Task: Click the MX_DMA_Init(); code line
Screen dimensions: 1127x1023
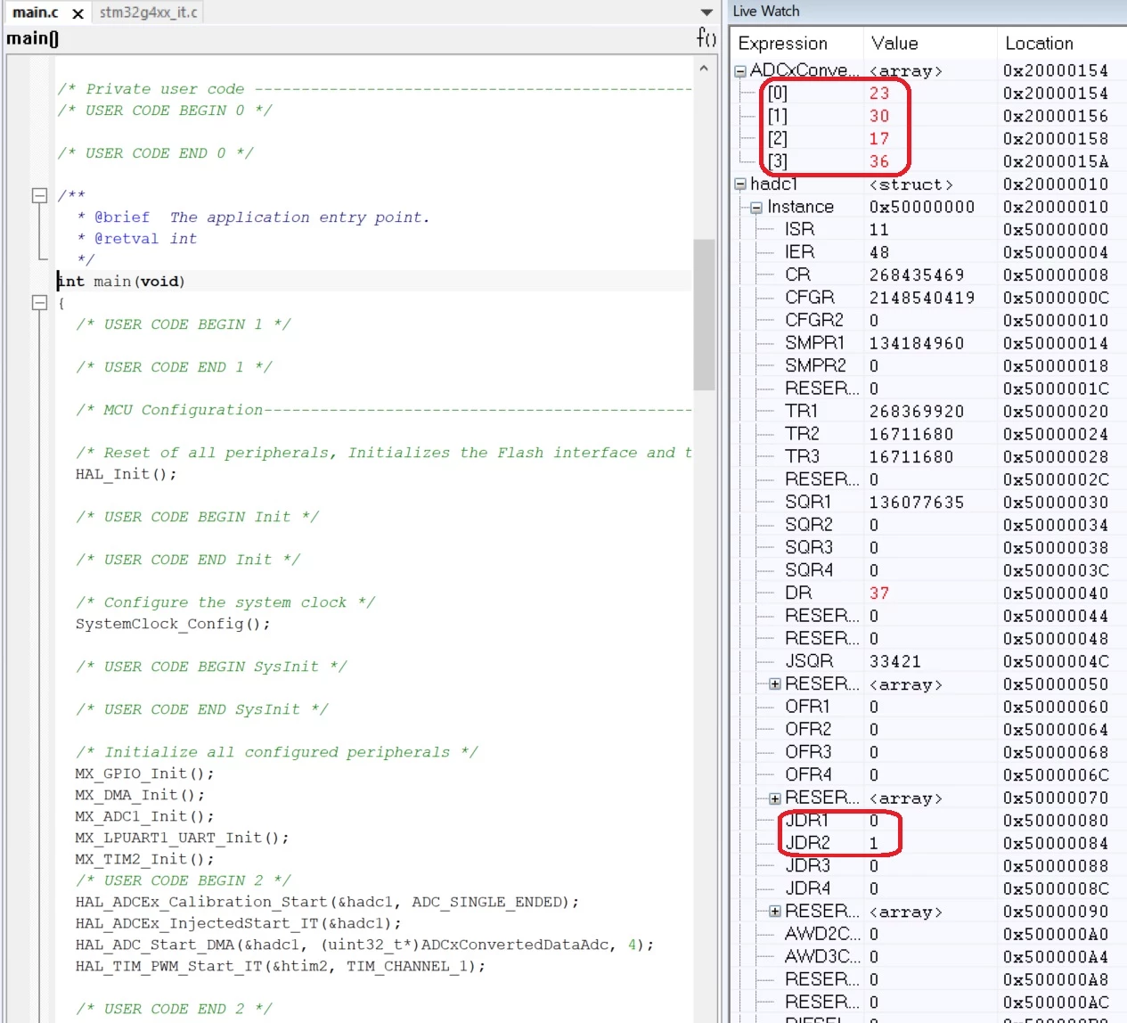Action: coord(140,795)
